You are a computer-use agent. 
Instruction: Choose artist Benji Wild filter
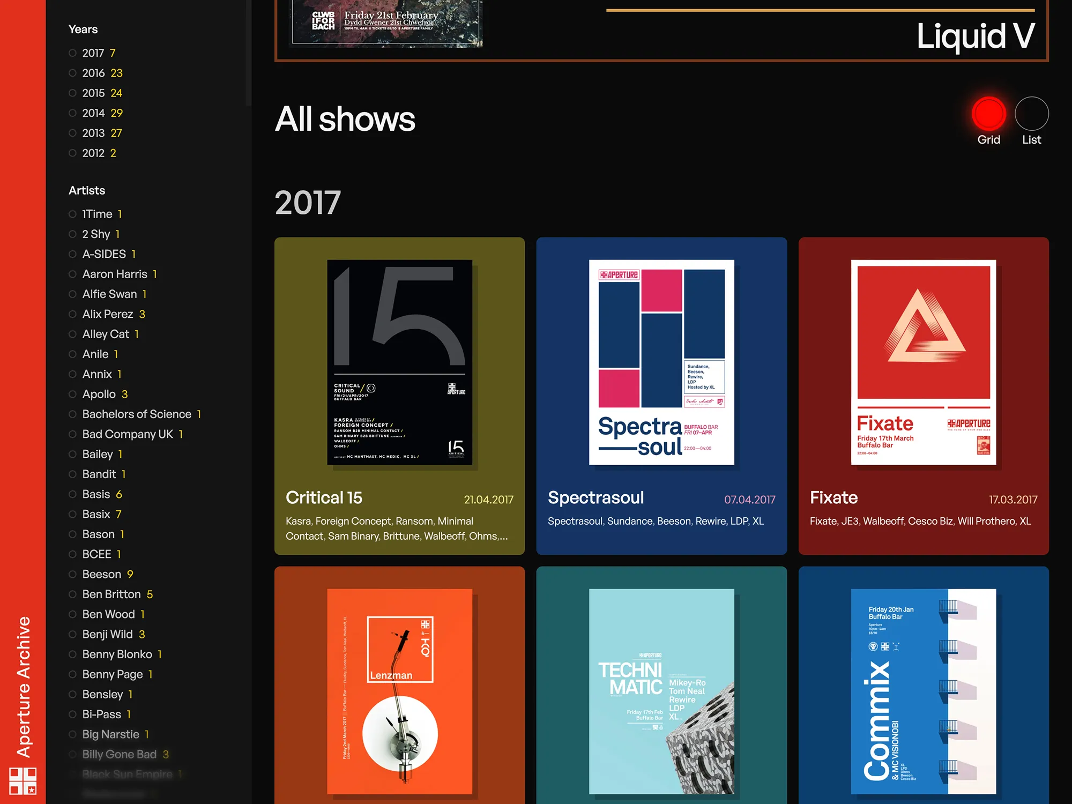(x=107, y=634)
